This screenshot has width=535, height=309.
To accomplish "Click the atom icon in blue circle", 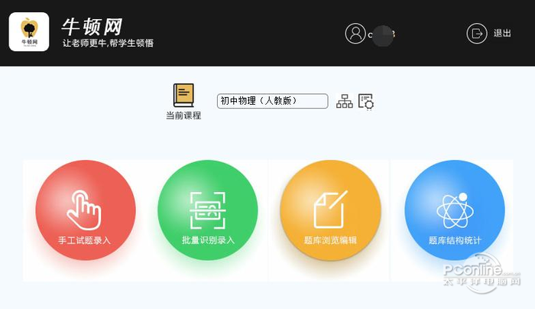I will click(x=455, y=210).
